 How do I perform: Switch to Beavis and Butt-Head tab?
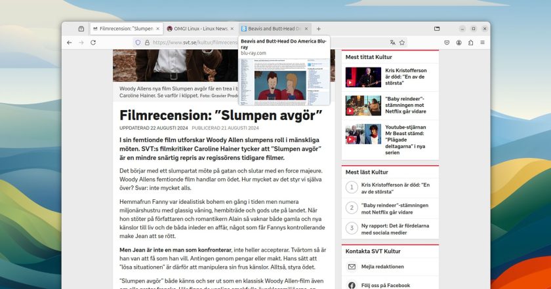coord(275,29)
